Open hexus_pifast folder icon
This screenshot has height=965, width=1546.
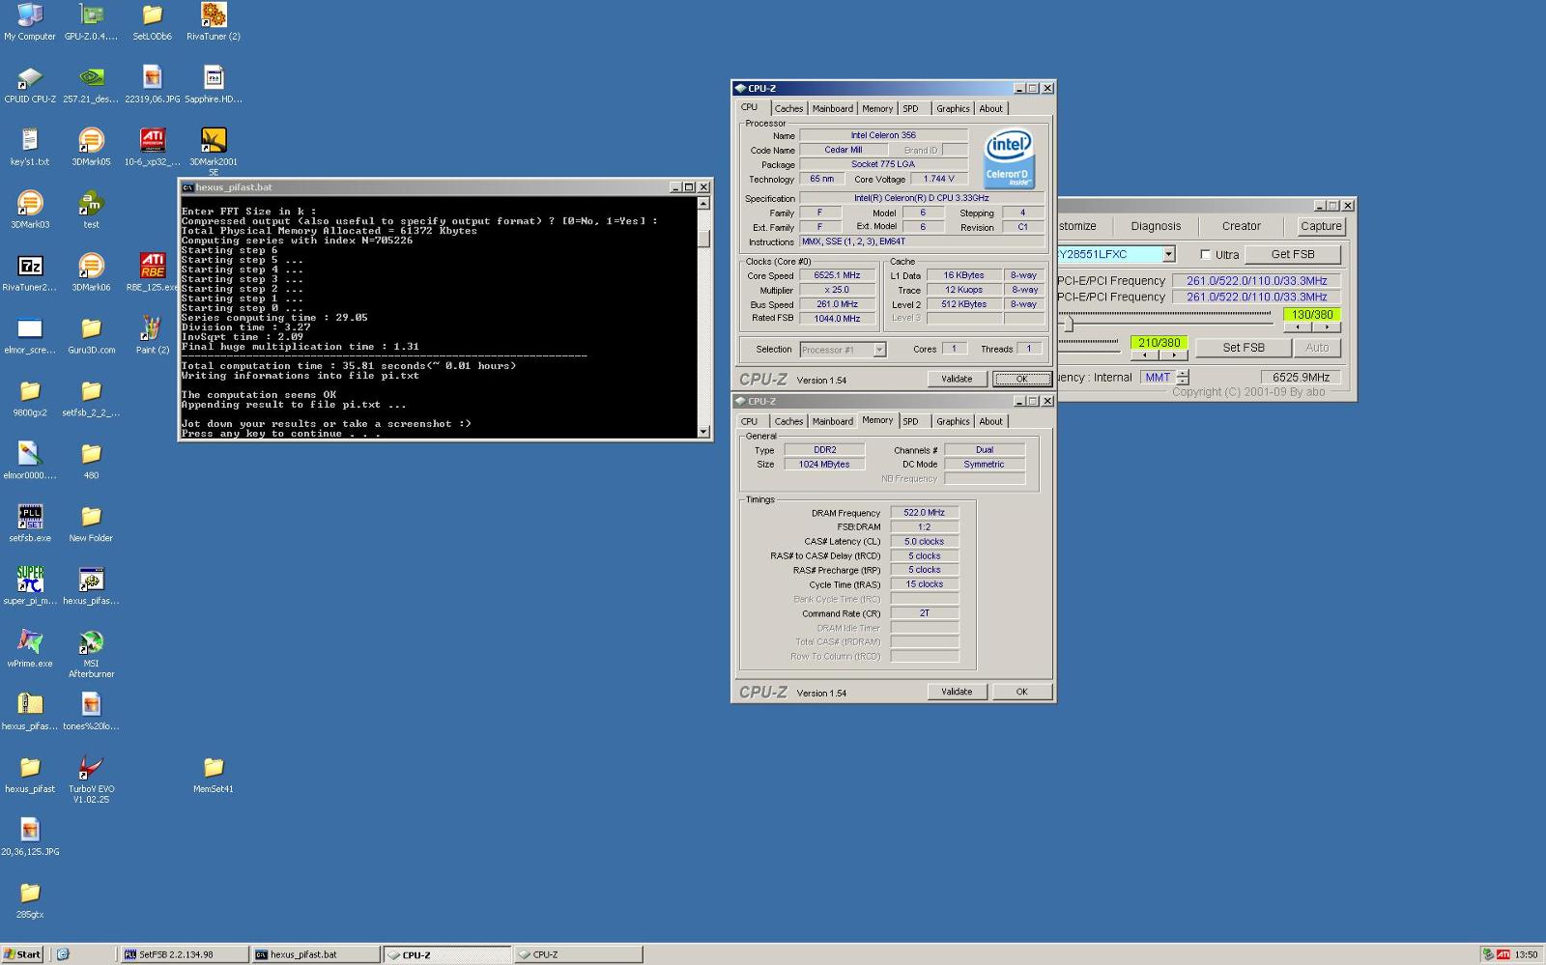(30, 776)
